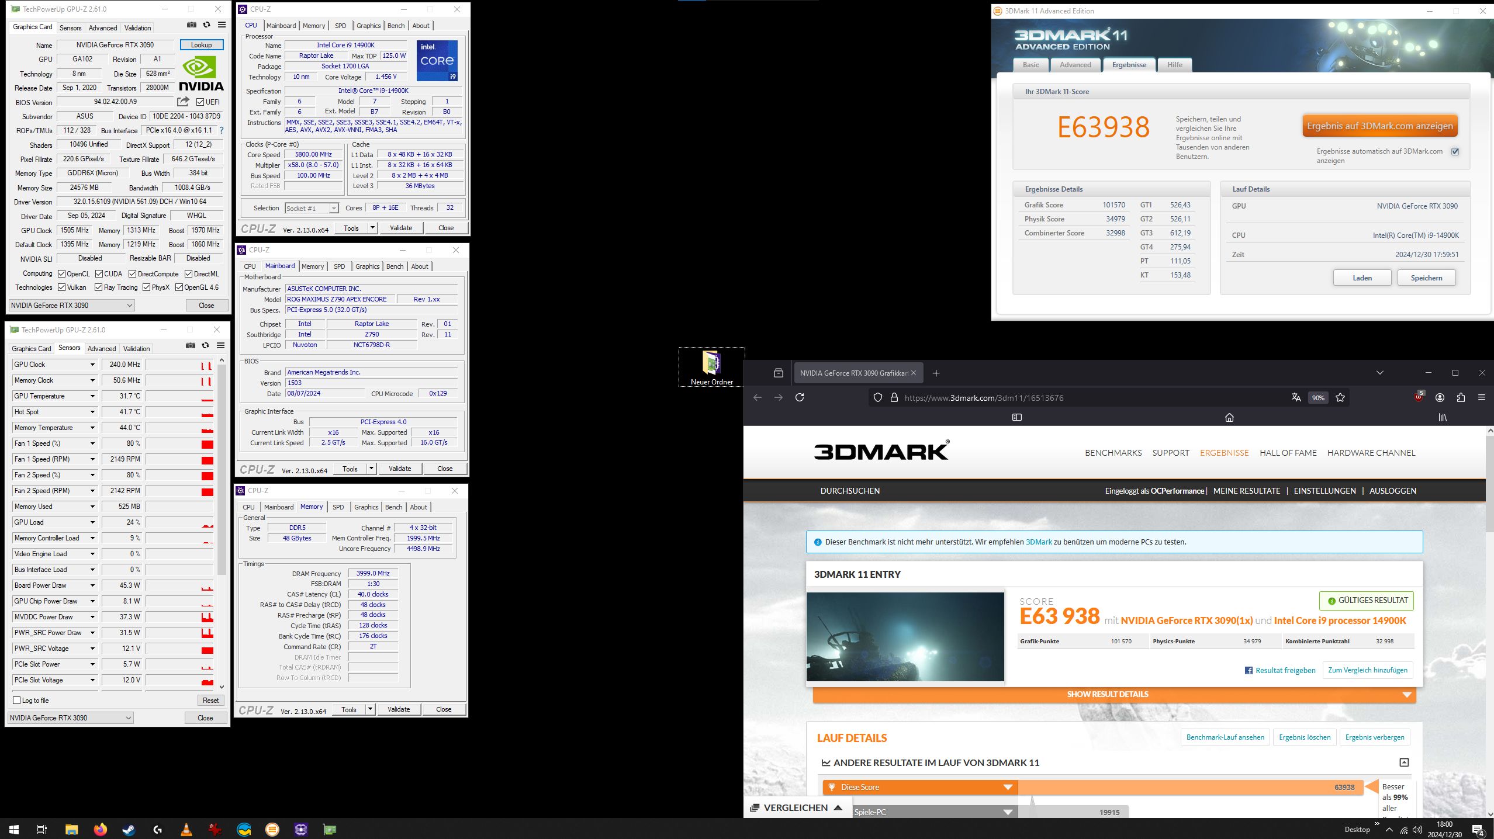1494x839 pixels.
Task: Switch to Advanced tab in 3DMark 11
Action: pos(1075,65)
